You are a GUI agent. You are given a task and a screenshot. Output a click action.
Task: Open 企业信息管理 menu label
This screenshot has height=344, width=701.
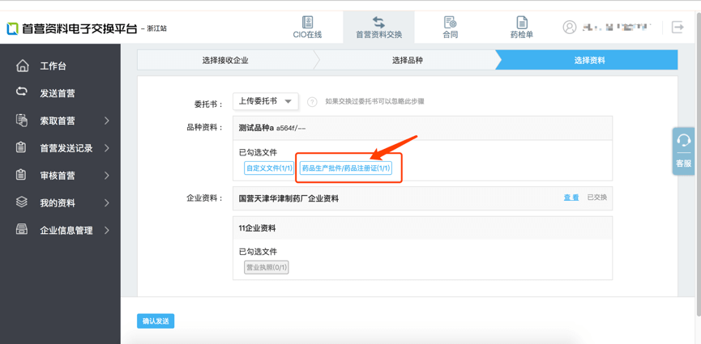coord(66,231)
